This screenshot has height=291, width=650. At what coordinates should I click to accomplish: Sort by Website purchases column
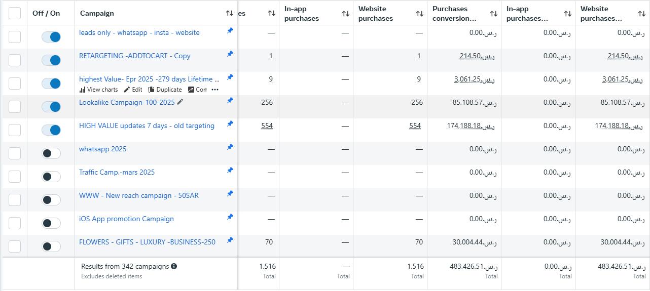point(419,14)
